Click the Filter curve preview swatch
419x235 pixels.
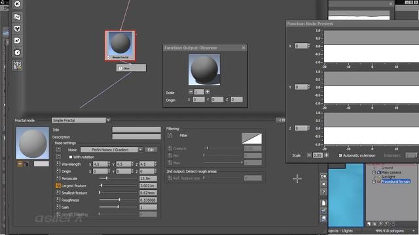pos(251,138)
